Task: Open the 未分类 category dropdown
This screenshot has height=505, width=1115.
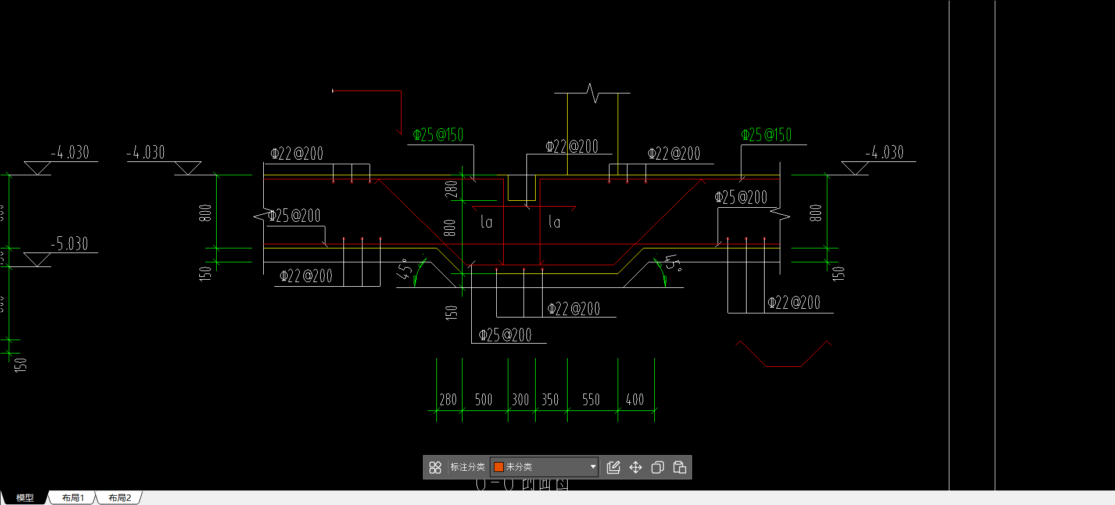Action: click(x=544, y=467)
